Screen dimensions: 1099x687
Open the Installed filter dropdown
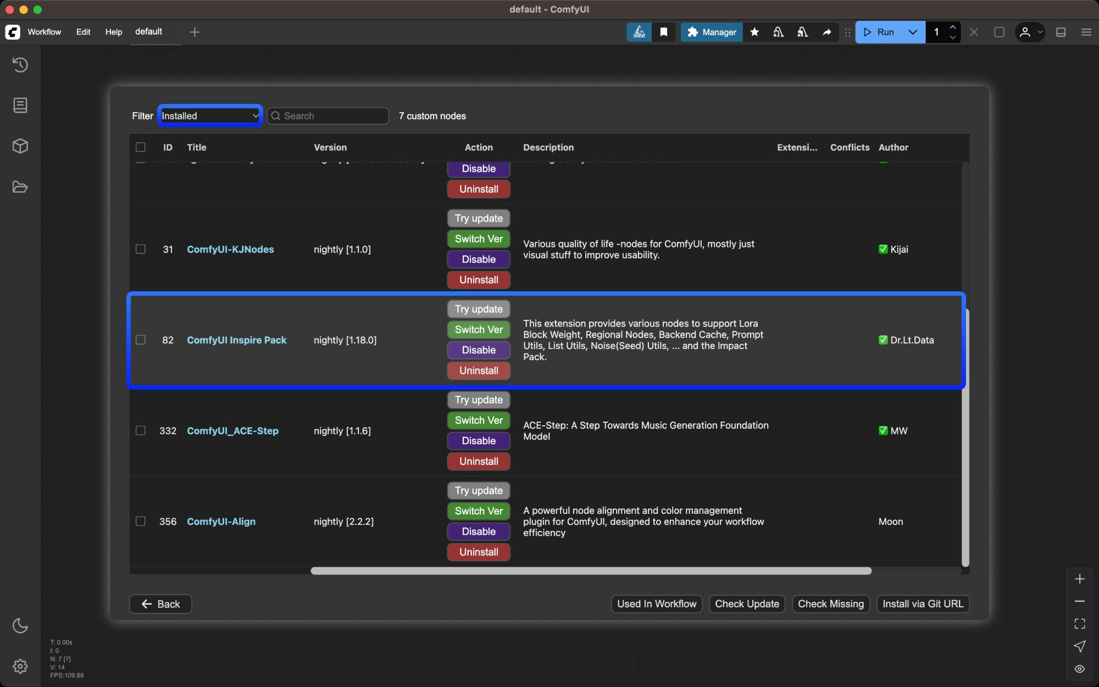pos(209,115)
